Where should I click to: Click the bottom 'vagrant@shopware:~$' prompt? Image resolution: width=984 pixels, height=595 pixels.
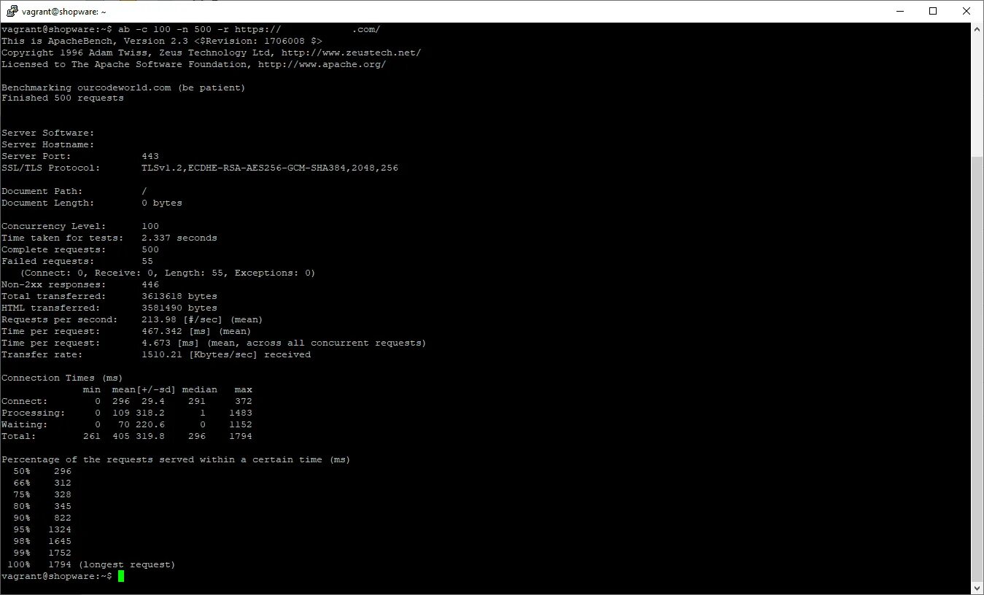tap(57, 576)
